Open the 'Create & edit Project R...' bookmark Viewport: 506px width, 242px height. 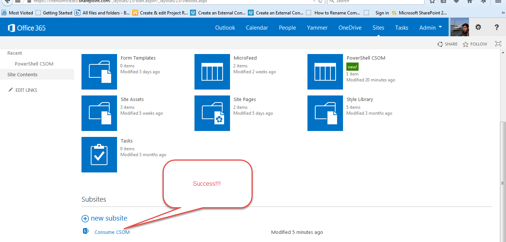coord(160,13)
